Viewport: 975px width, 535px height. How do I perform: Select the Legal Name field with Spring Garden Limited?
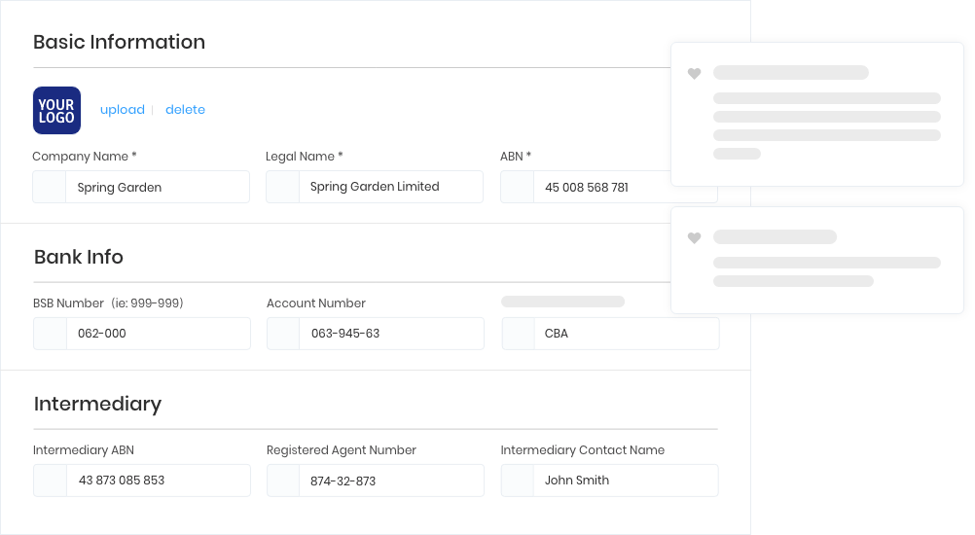[375, 187]
